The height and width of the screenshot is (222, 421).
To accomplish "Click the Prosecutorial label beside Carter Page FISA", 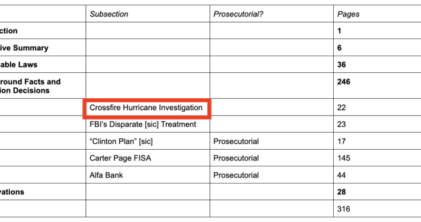I will point(236,158).
